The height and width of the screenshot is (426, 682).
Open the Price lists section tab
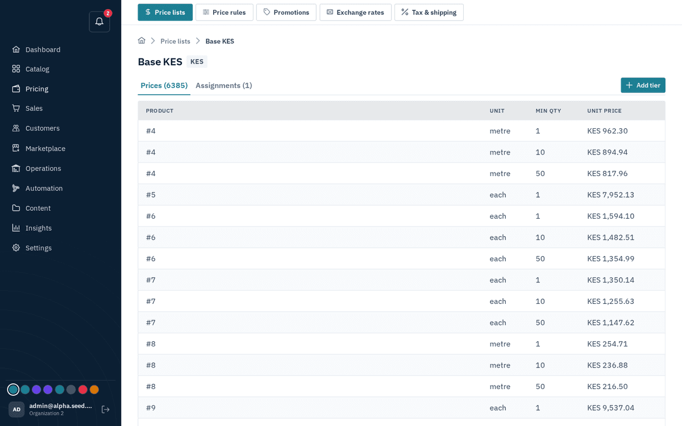[165, 12]
